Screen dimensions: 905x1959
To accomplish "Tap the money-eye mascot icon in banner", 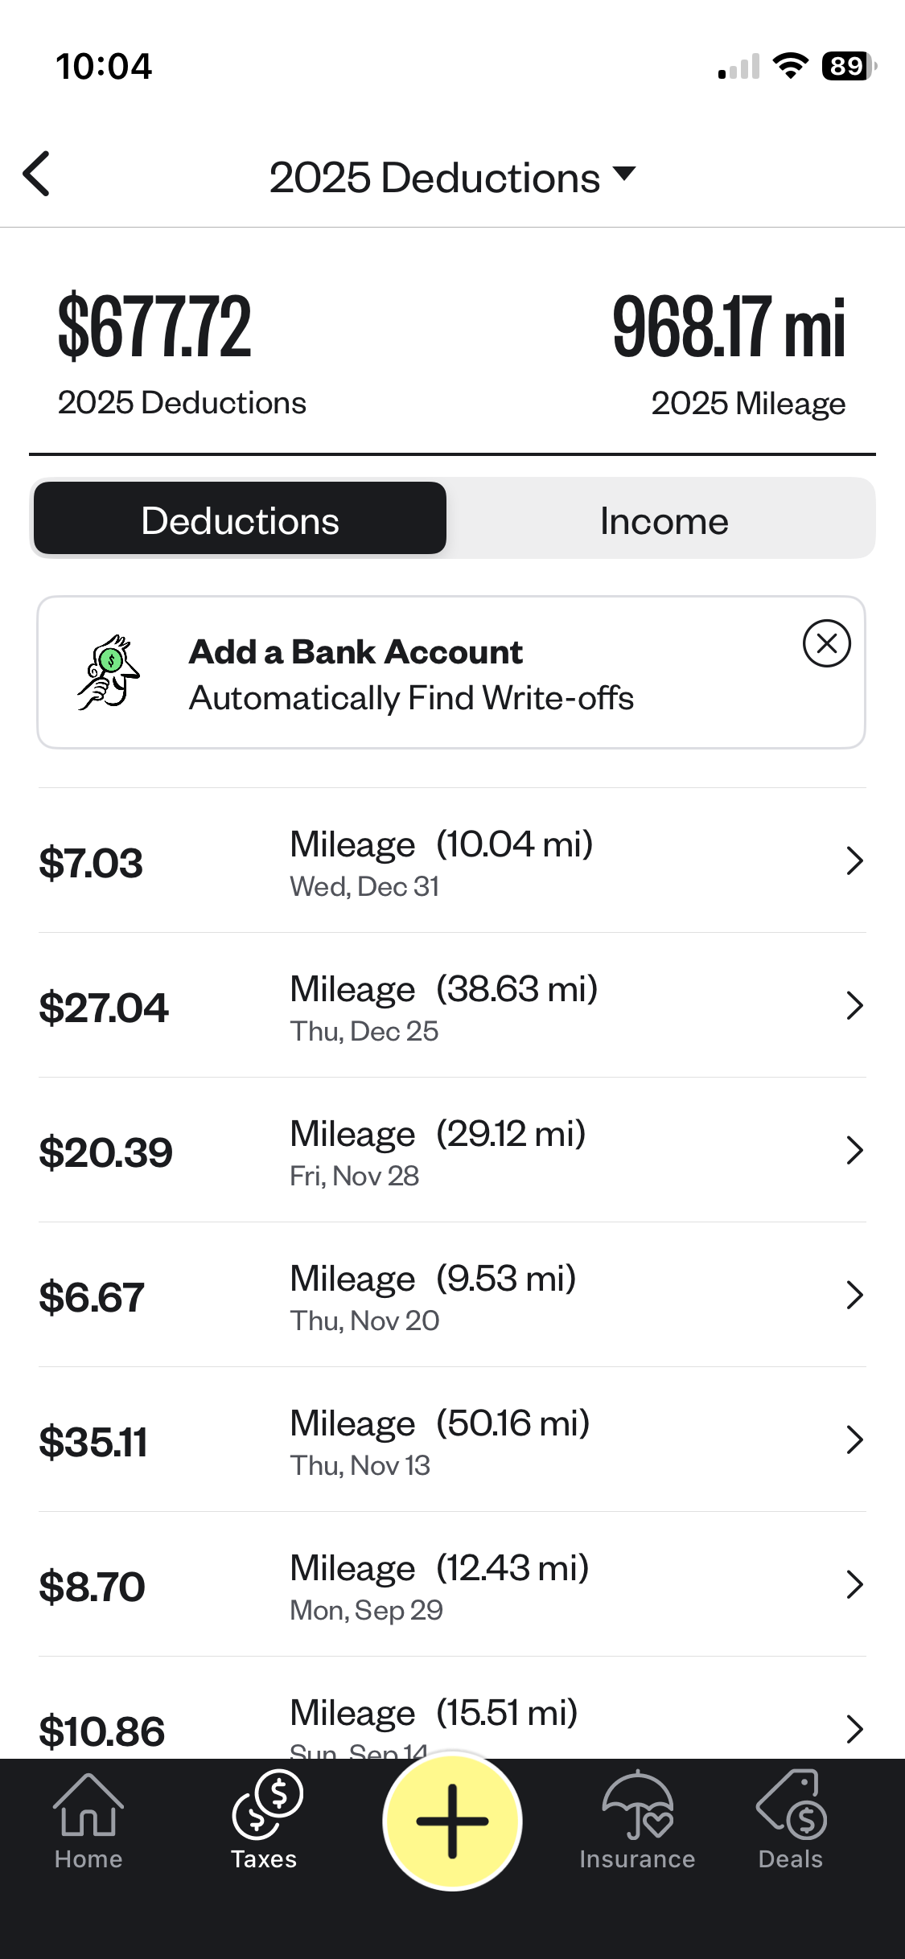I will (109, 672).
